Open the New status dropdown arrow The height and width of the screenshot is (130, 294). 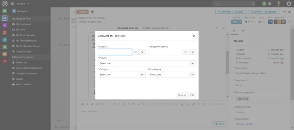pyautogui.click(x=240, y=22)
